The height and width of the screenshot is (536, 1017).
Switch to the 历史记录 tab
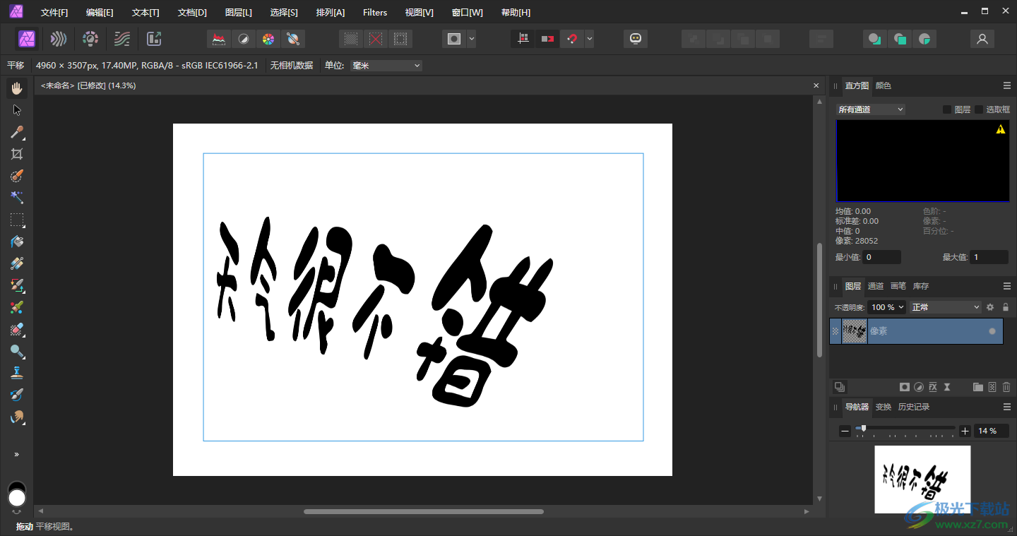(x=913, y=407)
